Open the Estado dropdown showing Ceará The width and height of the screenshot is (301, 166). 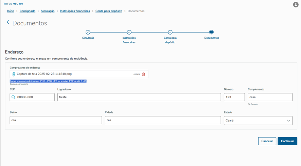(x=258, y=120)
